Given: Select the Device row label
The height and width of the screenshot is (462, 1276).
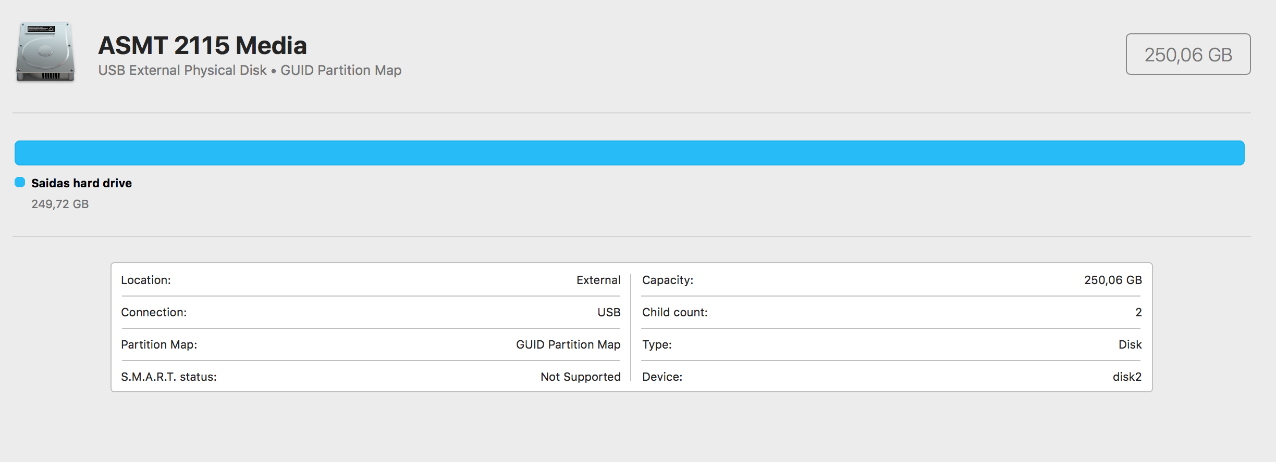Looking at the screenshot, I should coord(662,377).
